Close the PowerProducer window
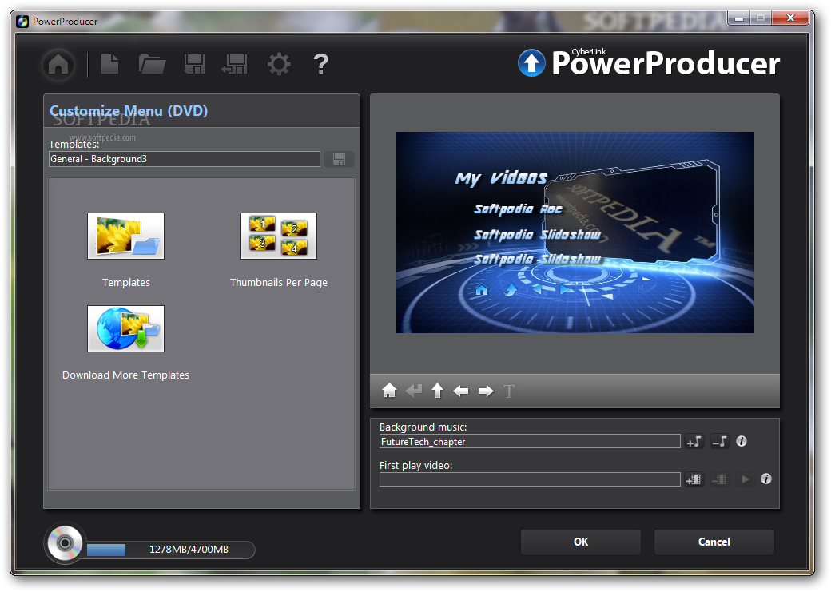Screen dimensions: 831x592 click(x=790, y=18)
